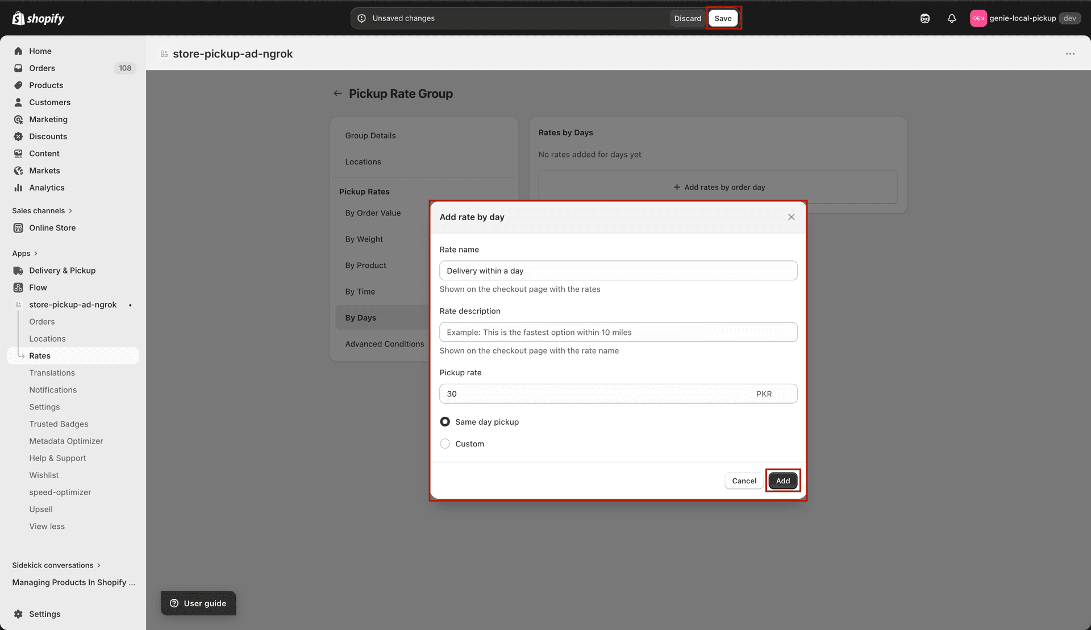Image resolution: width=1091 pixels, height=630 pixels.
Task: Focus the Rate description field
Action: [618, 332]
